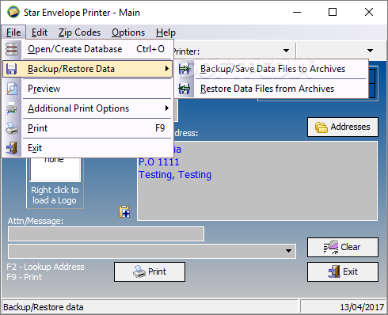Image resolution: width=388 pixels, height=315 pixels.
Task: Click the database icon beside Open/Create Database
Action: (x=12, y=49)
